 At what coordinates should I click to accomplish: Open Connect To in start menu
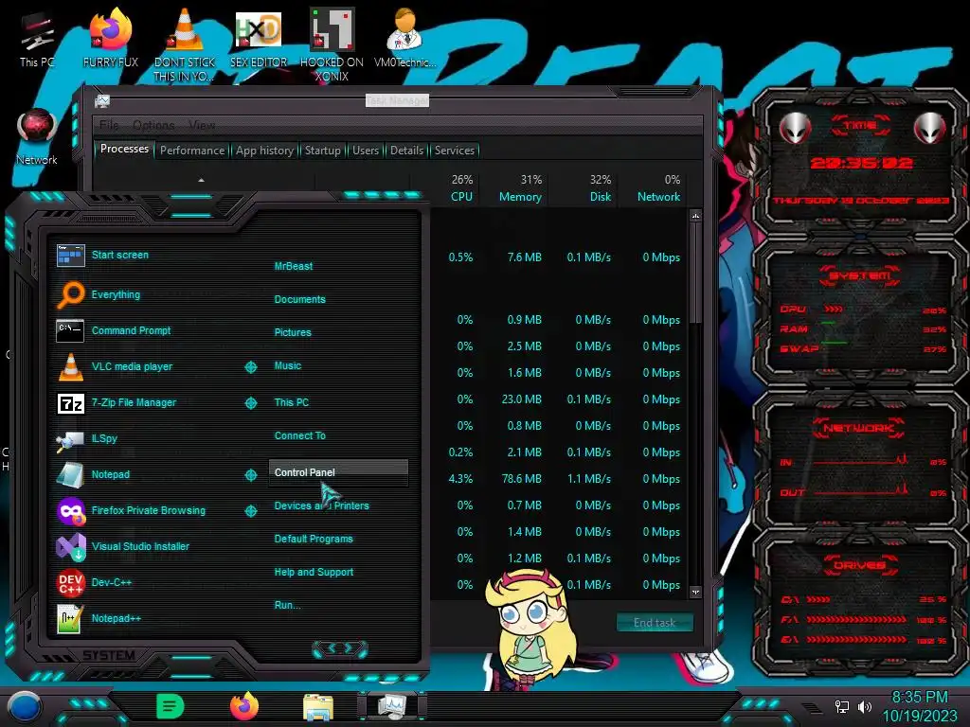(300, 435)
